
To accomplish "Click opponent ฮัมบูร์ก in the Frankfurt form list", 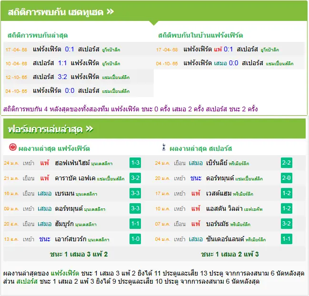I will pyautogui.click(x=64, y=224).
